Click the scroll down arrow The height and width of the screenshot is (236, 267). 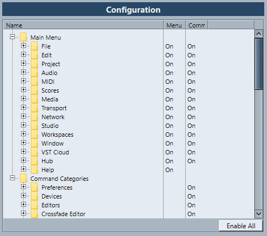(259, 214)
